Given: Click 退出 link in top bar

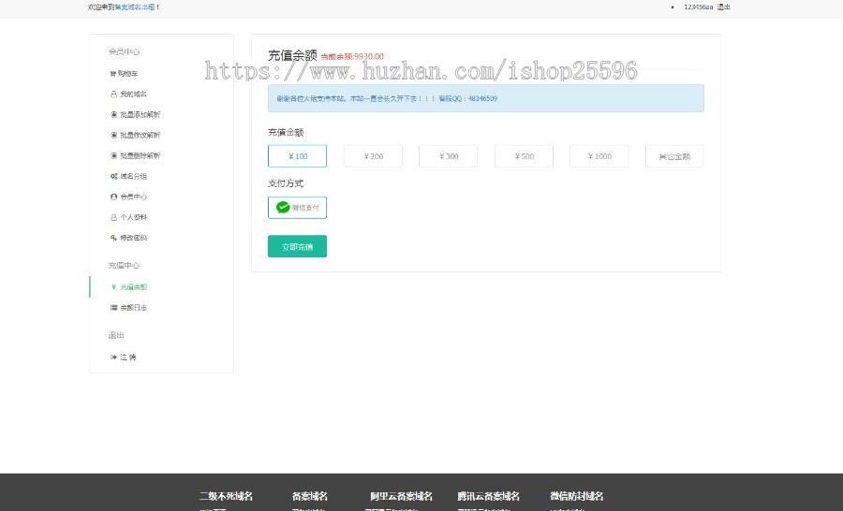Looking at the screenshot, I should click(x=724, y=7).
